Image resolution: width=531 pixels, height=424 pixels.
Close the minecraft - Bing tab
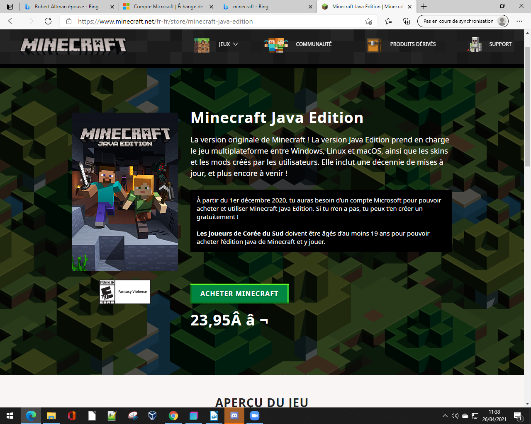311,7
